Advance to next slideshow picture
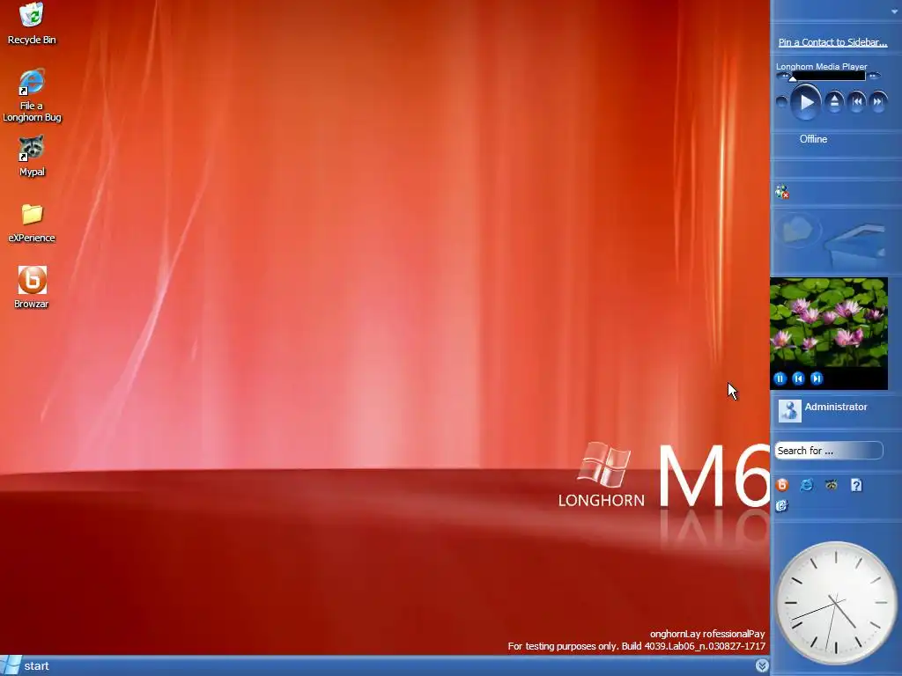The height and width of the screenshot is (676, 902). coord(817,378)
